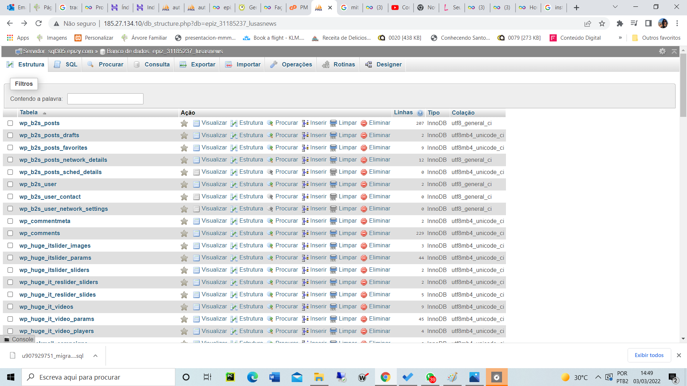Click the Linhas help question icon
The image size is (687, 386).
(420, 113)
